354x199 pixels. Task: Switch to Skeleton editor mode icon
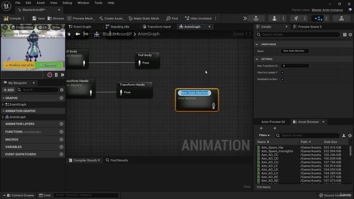click(256, 18)
